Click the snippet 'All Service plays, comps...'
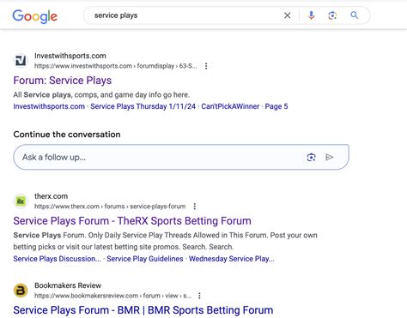The height and width of the screenshot is (318, 407). tap(101, 94)
